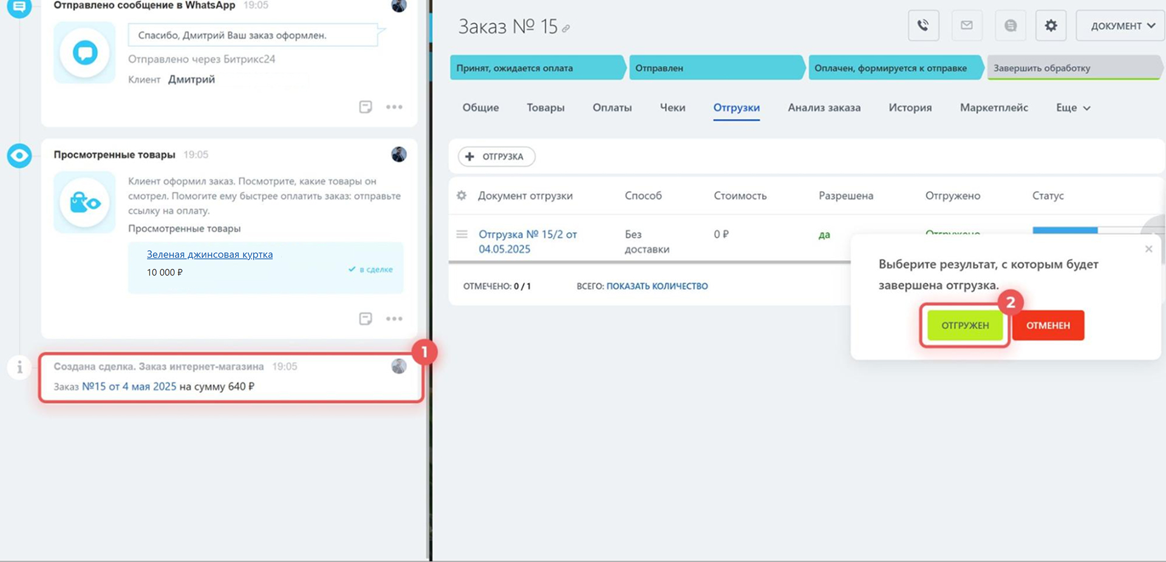Click the add ОТГРУЗКА button

496,157
